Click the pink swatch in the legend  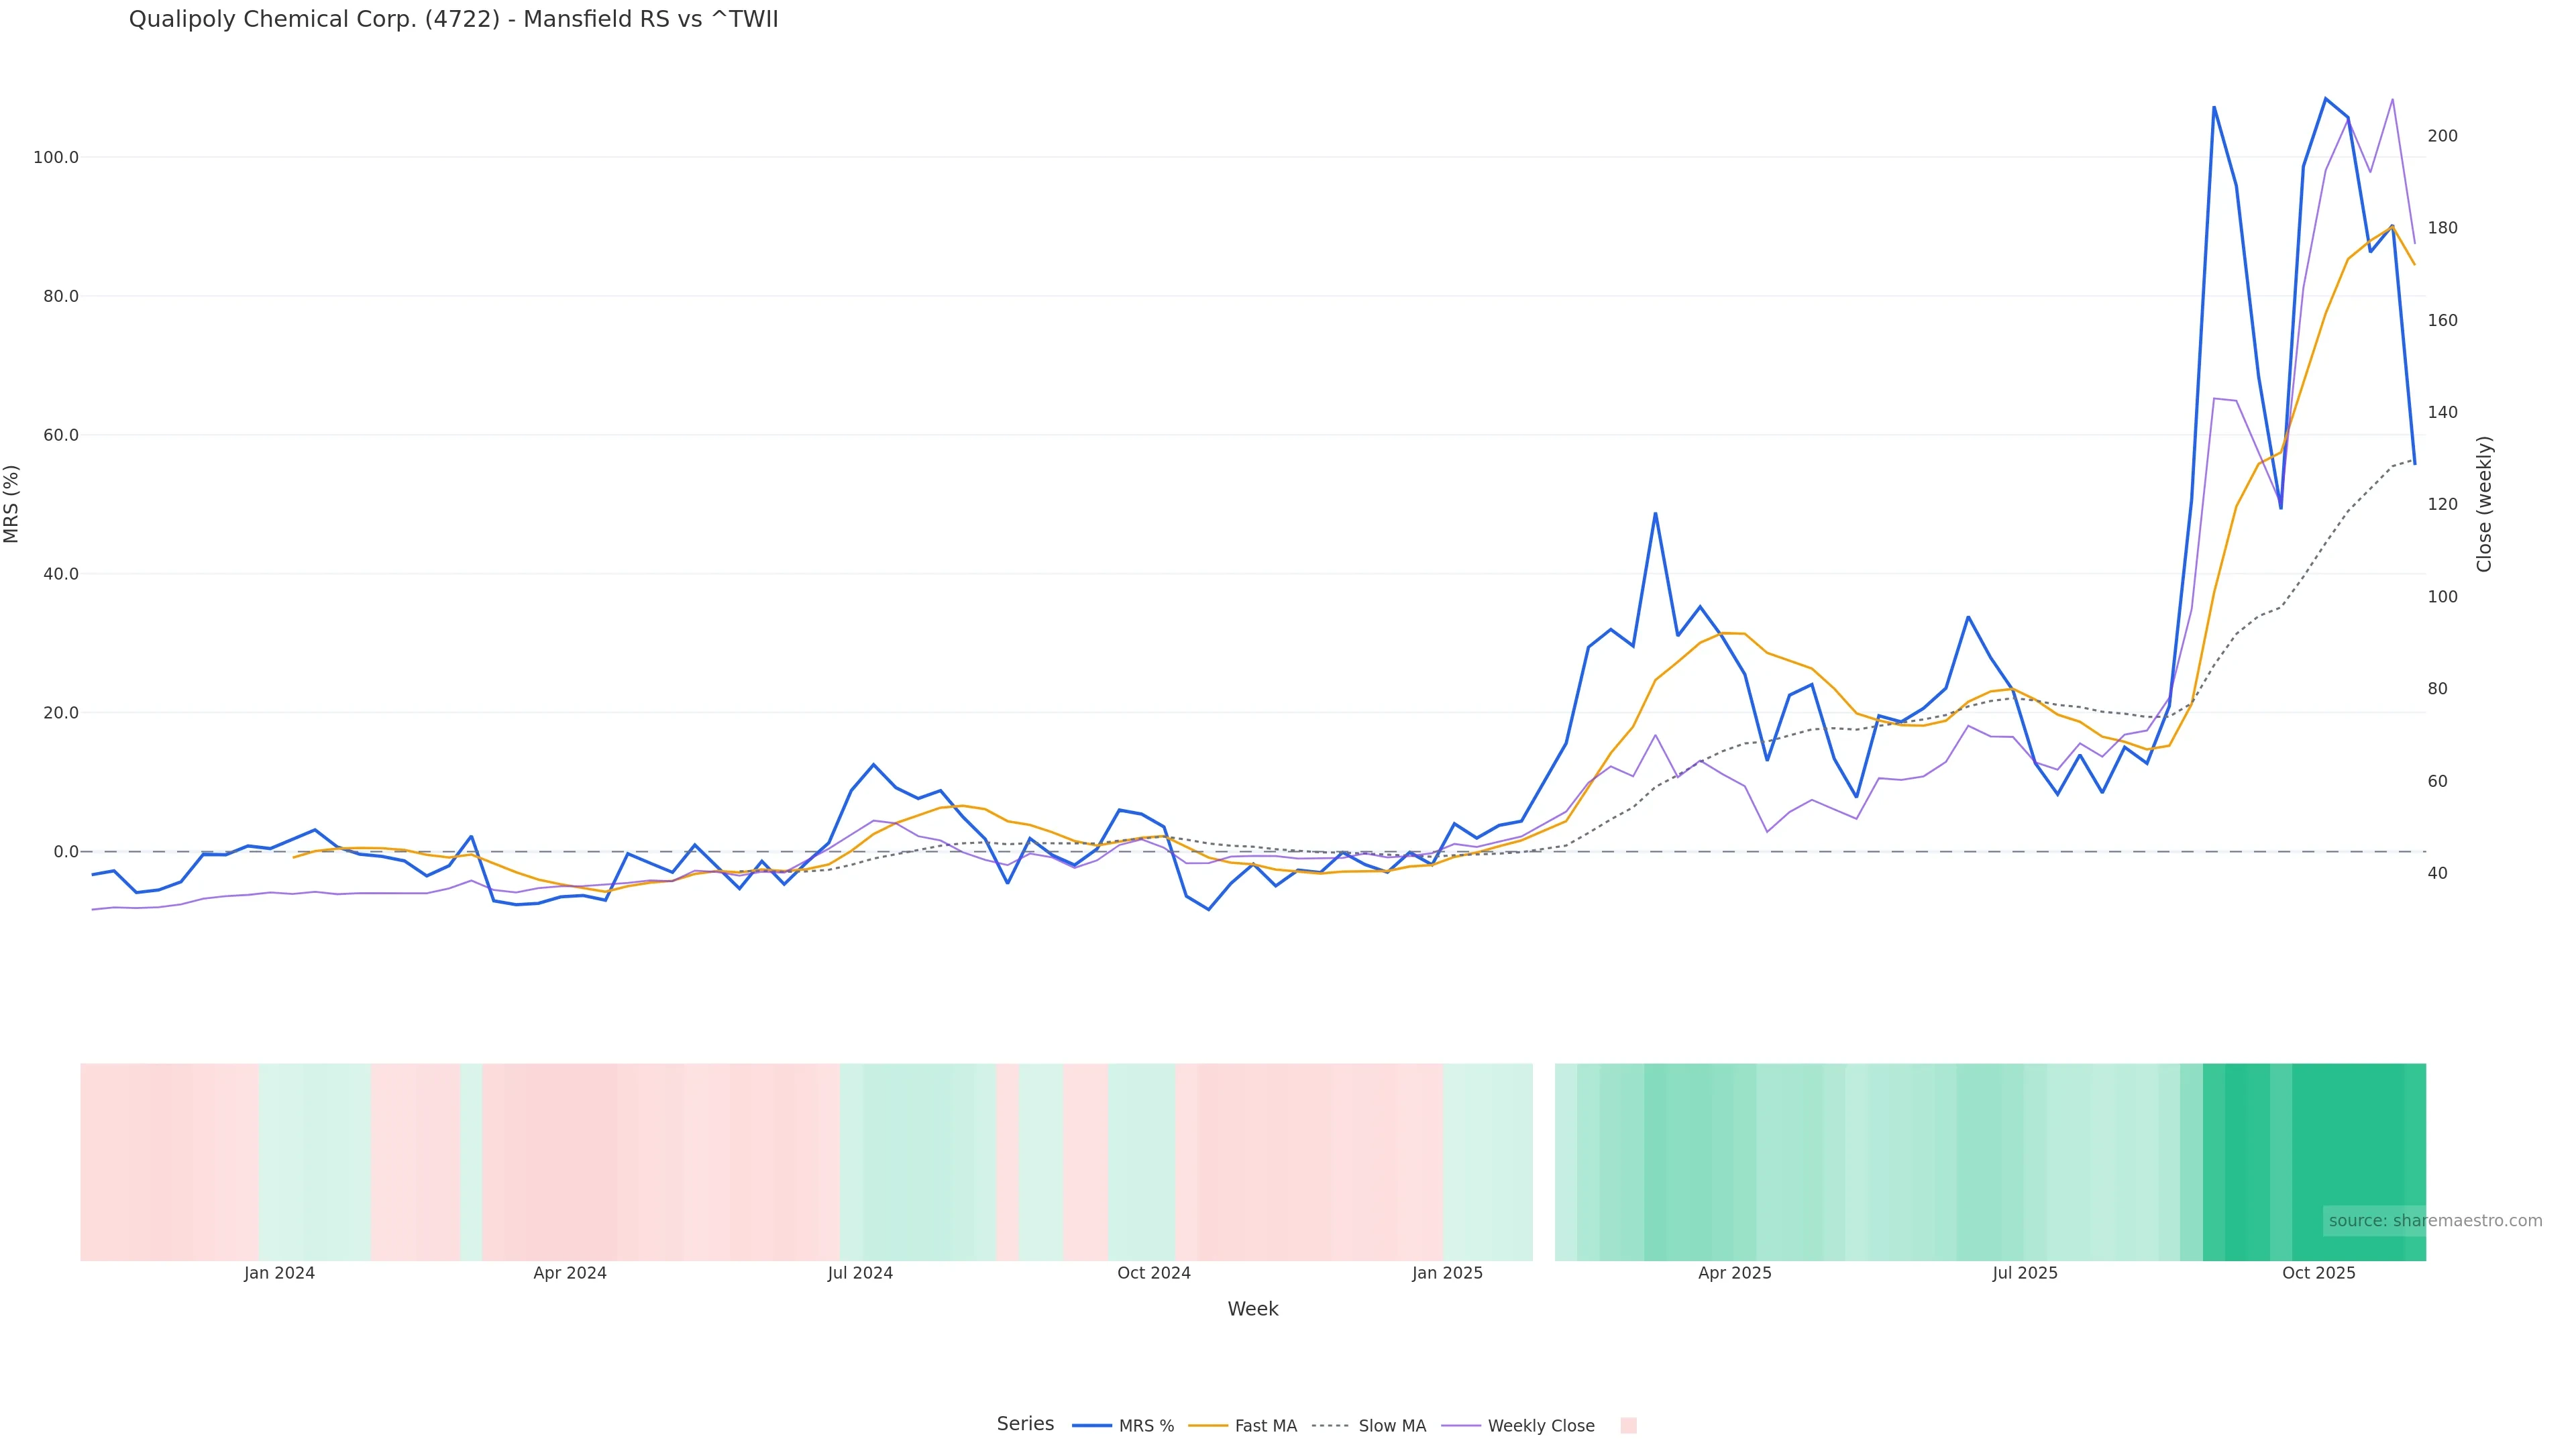point(1628,1426)
